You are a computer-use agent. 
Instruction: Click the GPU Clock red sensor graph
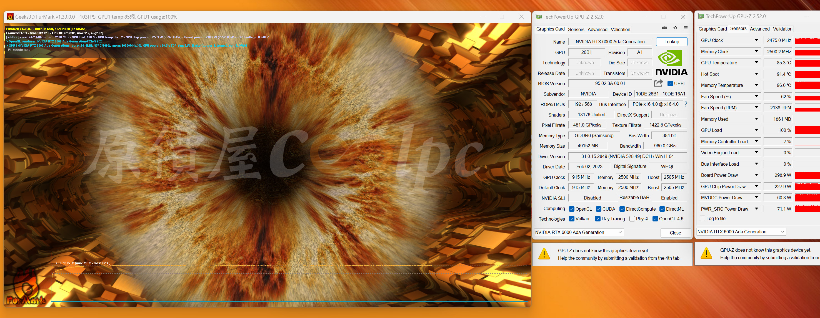(x=807, y=41)
